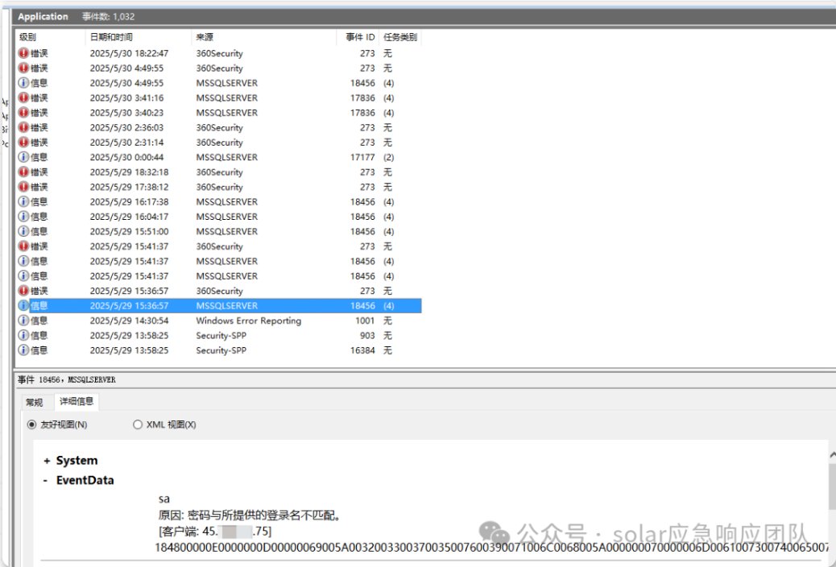This screenshot has width=836, height=567.
Task: Click error icon of the 2:36:03 360Security event
Action: click(23, 127)
